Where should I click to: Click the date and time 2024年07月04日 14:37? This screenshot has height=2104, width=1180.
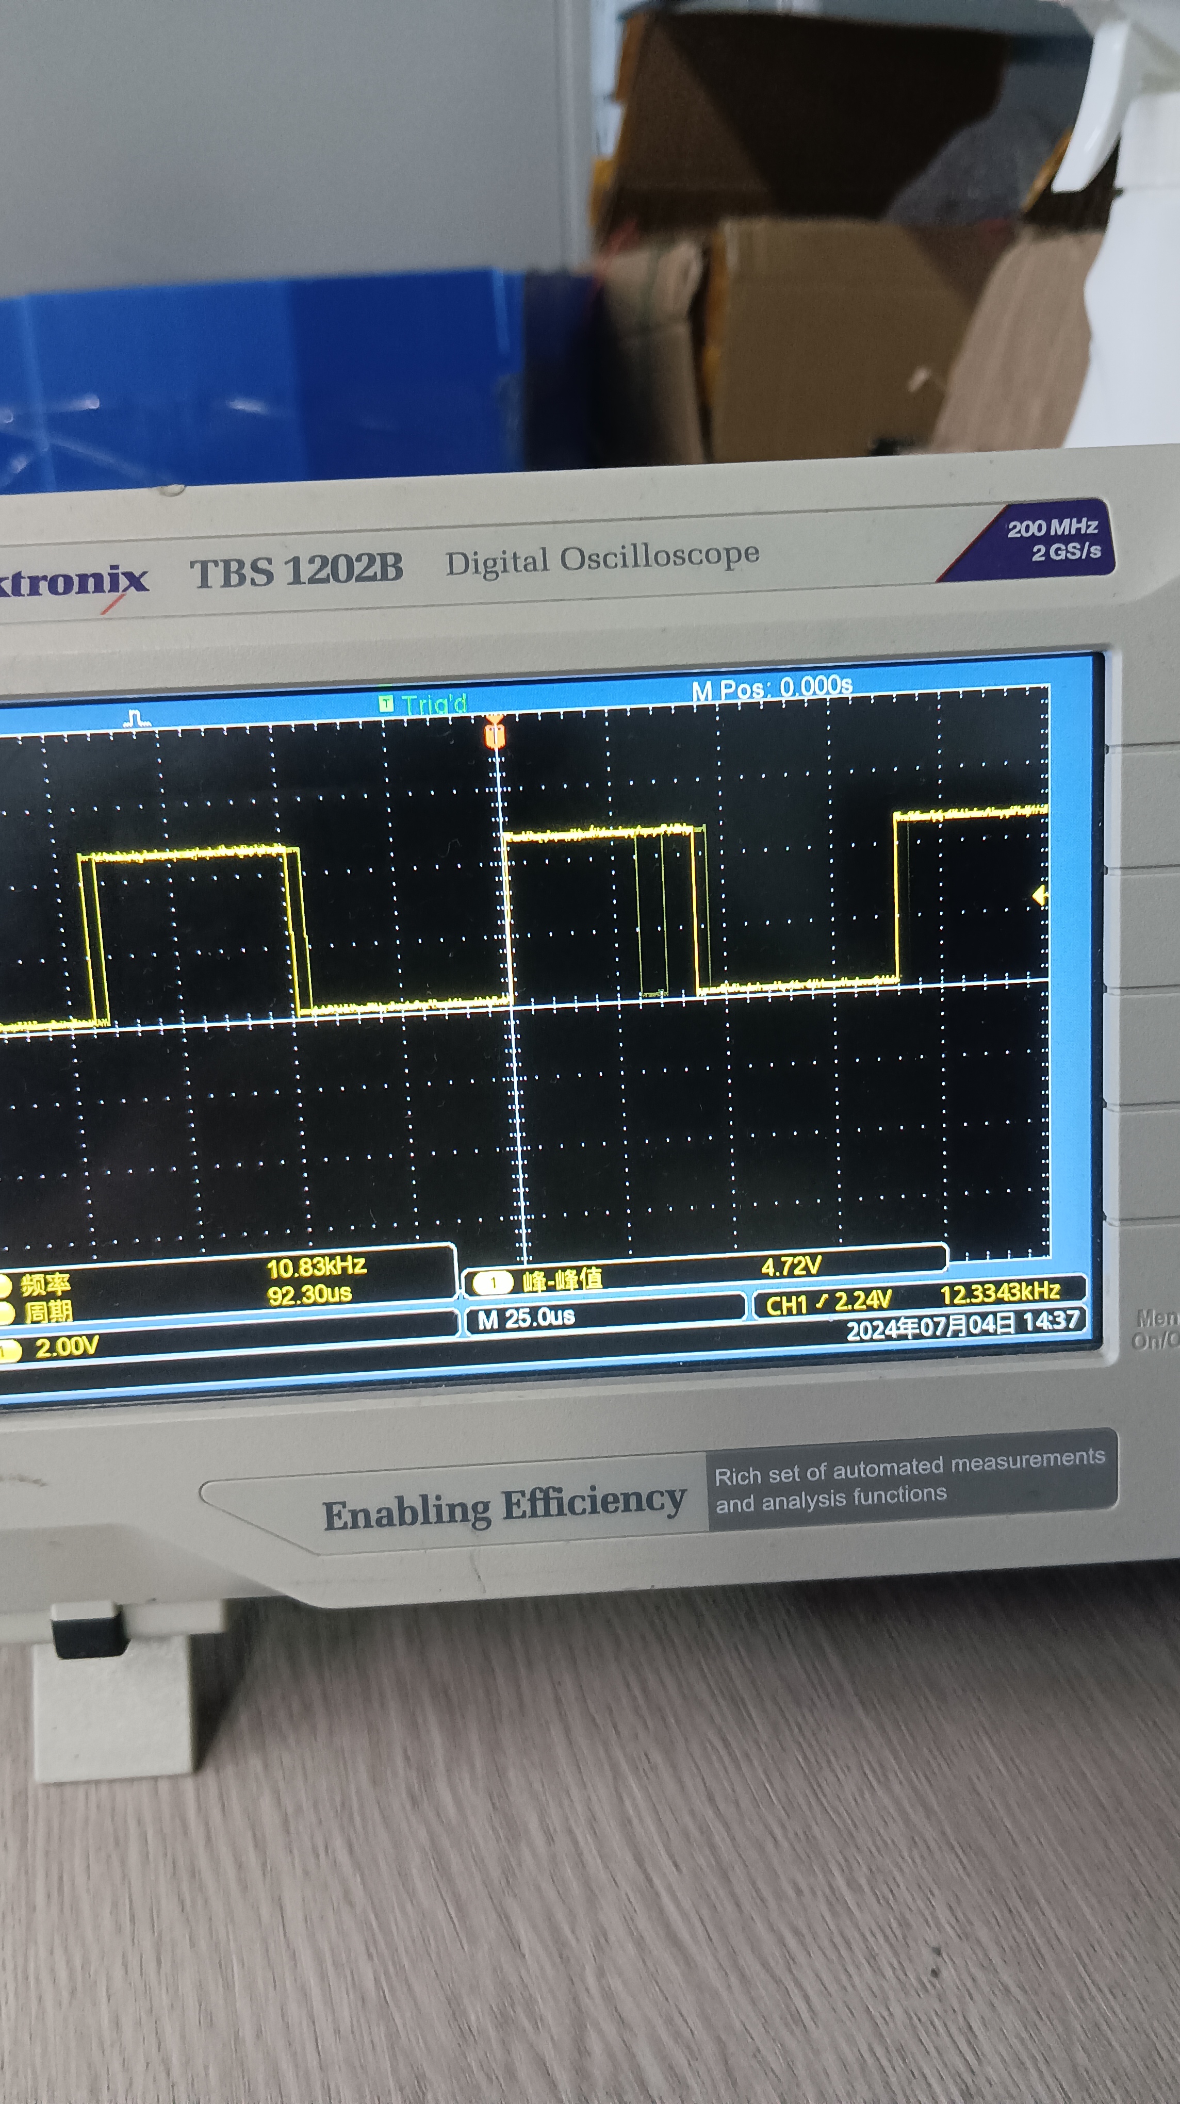(963, 1325)
